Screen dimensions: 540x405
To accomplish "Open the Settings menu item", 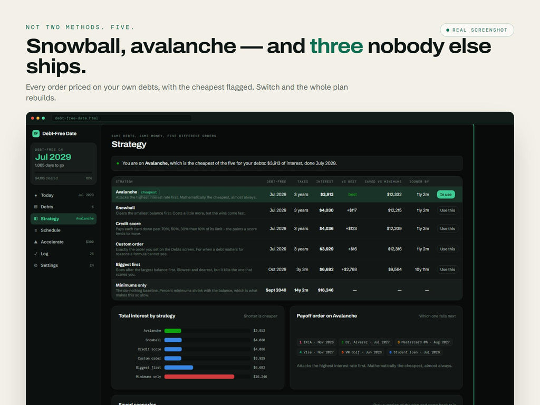I will pos(63,266).
